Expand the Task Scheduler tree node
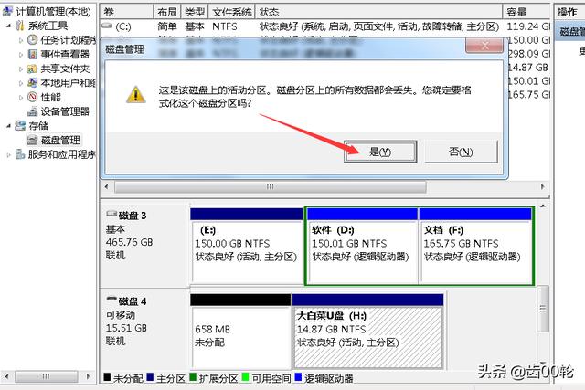The image size is (585, 390). click(x=21, y=40)
